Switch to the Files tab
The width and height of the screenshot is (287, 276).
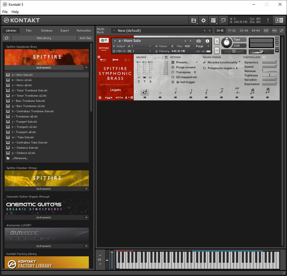click(29, 31)
